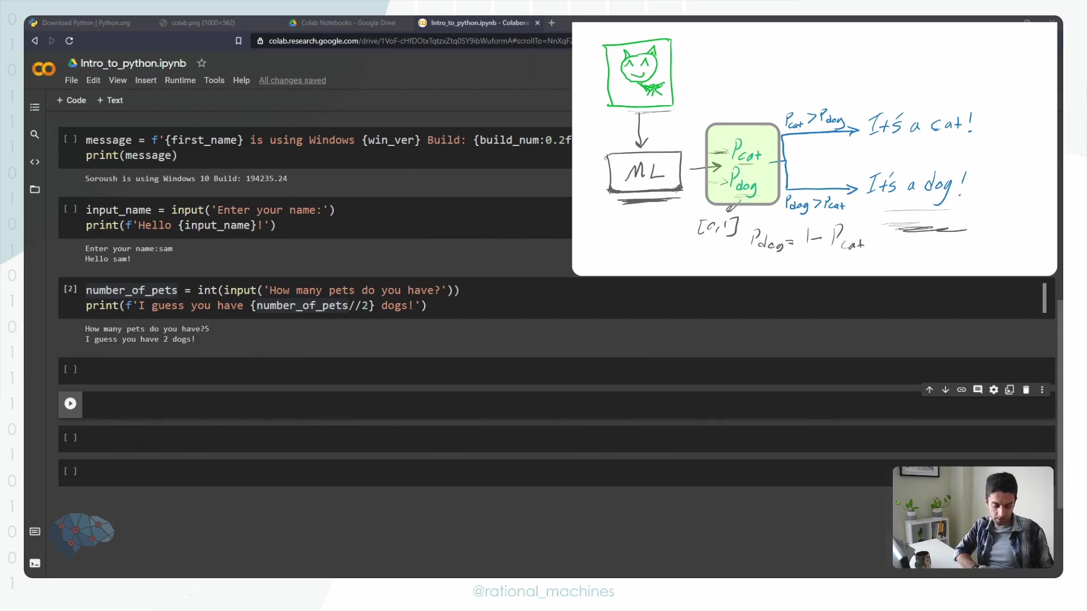Run the selected empty cell
Viewport: 1087px width, 611px height.
click(70, 404)
